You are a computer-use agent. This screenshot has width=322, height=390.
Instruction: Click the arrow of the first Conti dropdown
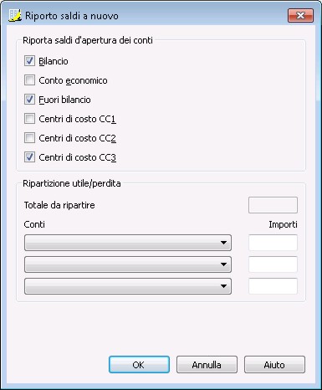pos(223,243)
